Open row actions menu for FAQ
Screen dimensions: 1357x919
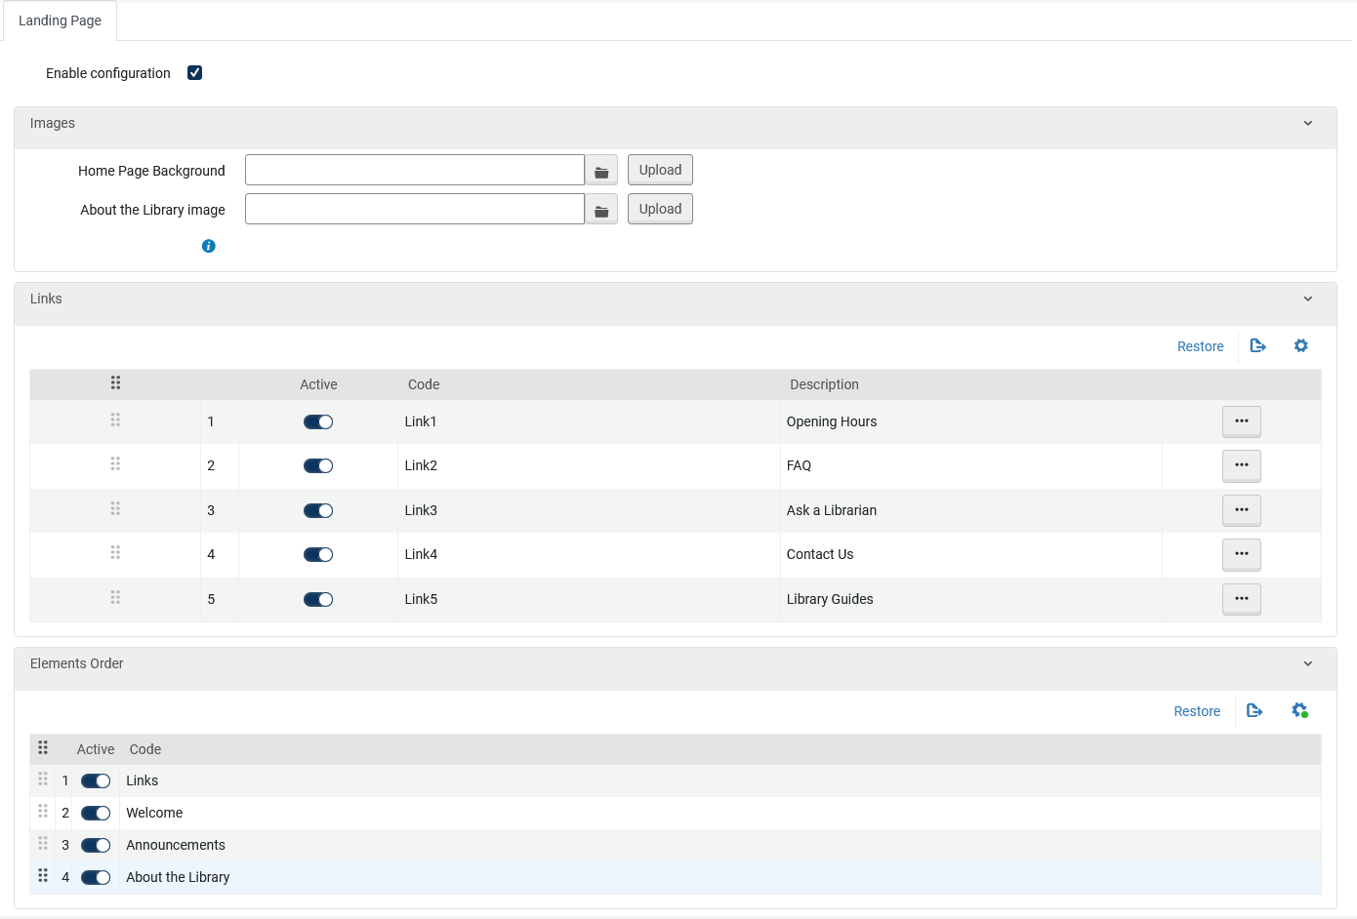(1242, 465)
